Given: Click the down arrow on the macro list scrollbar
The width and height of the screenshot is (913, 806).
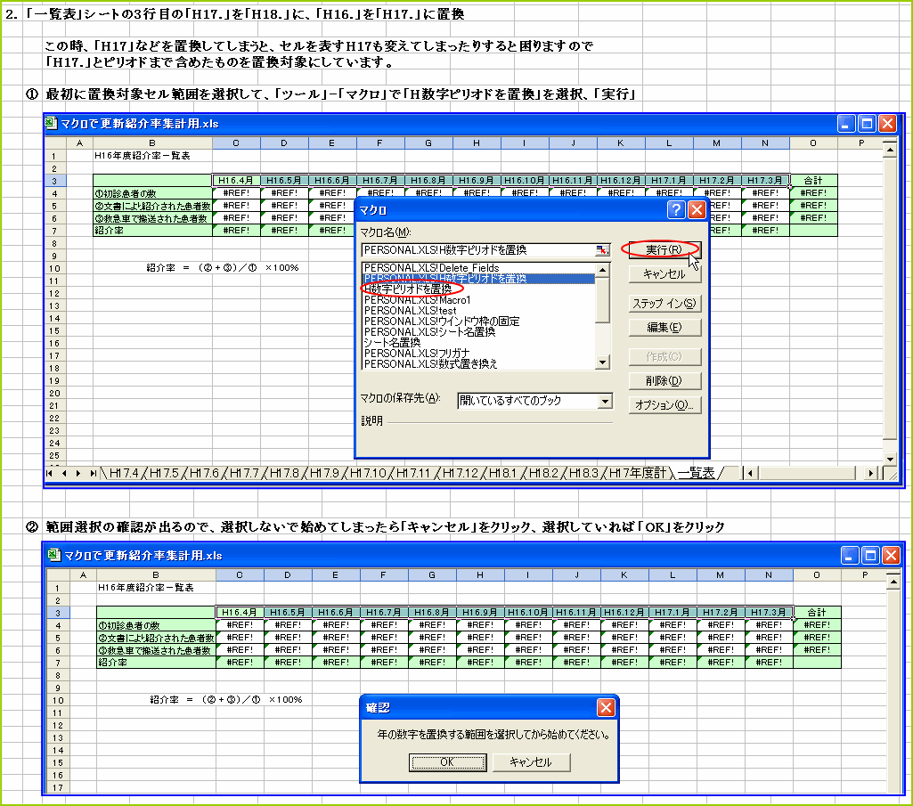Looking at the screenshot, I should (604, 362).
